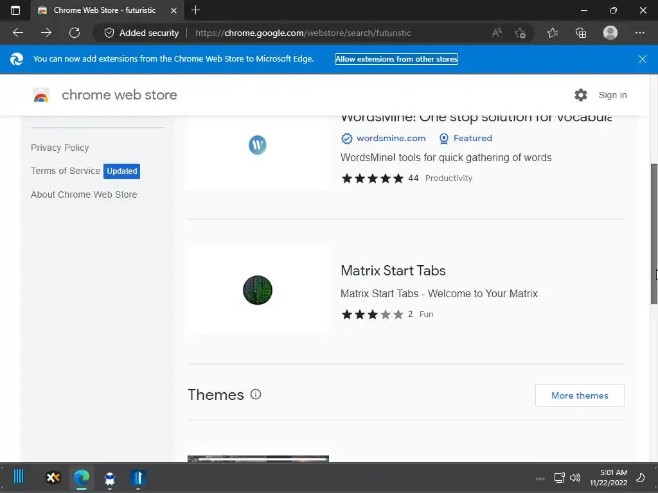
Task: Click the WordsMine extension title
Action: pyautogui.click(x=476, y=118)
